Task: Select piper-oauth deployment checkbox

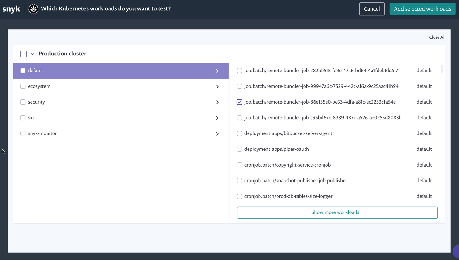Action: [x=239, y=149]
